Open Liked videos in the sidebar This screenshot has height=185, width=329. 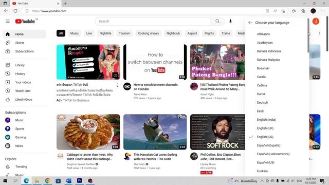pyautogui.click(x=24, y=100)
